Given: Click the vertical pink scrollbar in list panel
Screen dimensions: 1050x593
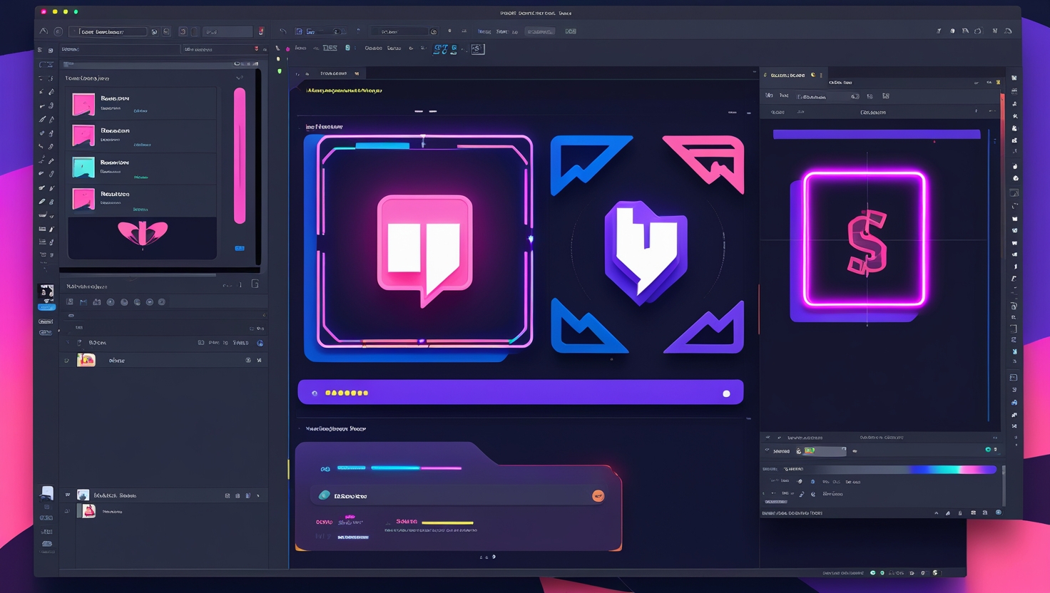Looking at the screenshot, I should click(240, 155).
